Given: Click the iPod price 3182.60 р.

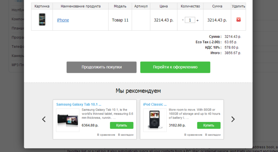Looking at the screenshot, I should 177,125.
